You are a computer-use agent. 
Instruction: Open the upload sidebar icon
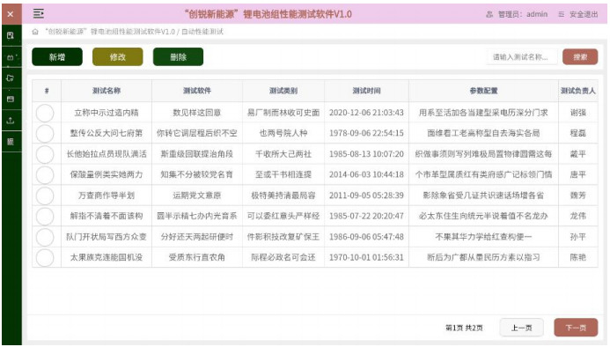(11, 121)
